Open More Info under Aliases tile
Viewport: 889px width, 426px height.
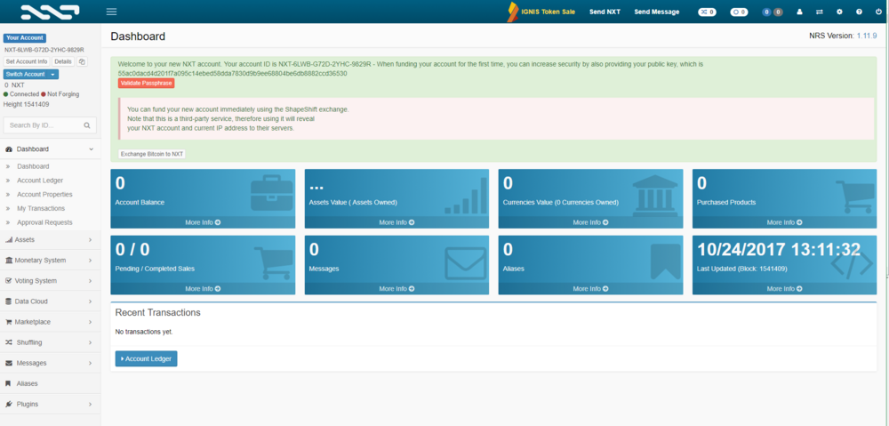pyautogui.click(x=591, y=289)
